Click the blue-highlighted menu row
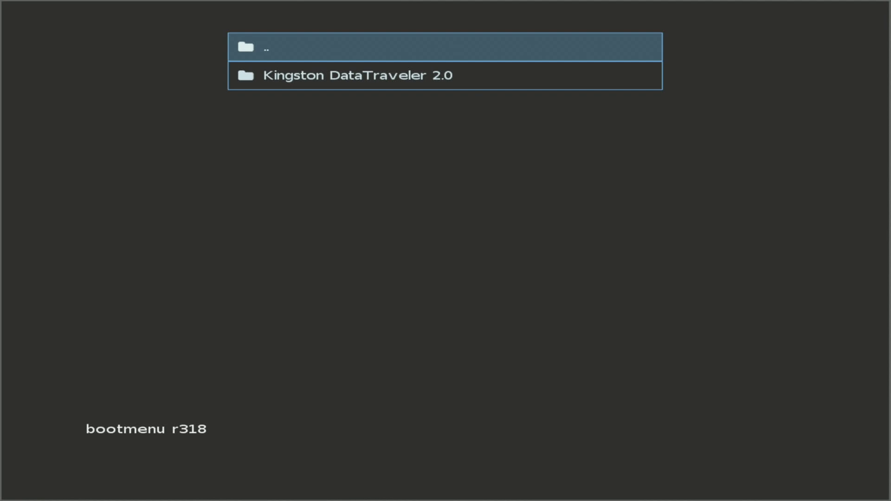The width and height of the screenshot is (891, 501). [445, 47]
